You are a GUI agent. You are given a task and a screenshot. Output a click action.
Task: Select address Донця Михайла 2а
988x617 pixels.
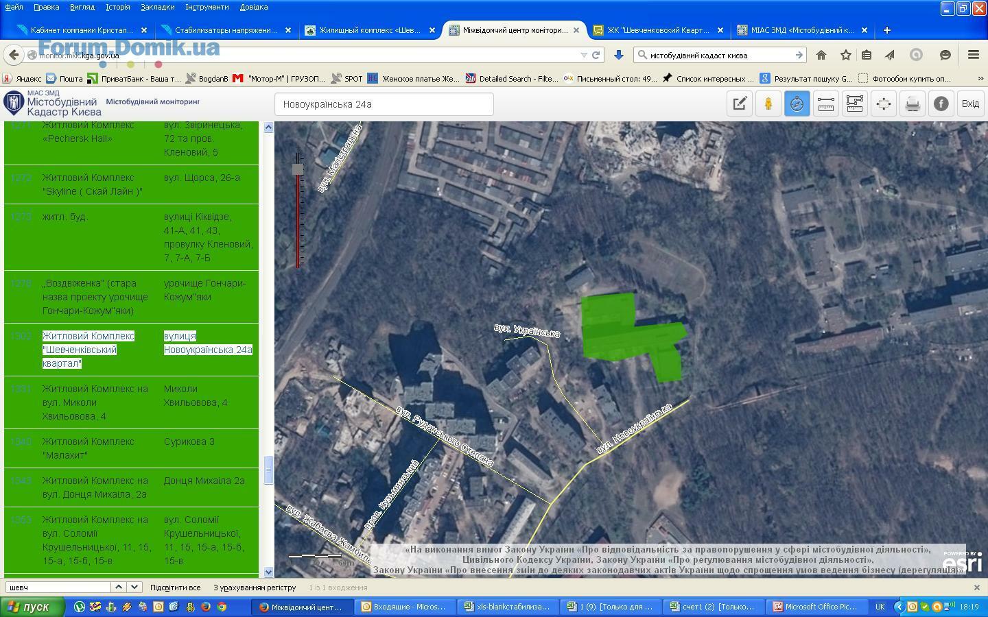(x=204, y=481)
